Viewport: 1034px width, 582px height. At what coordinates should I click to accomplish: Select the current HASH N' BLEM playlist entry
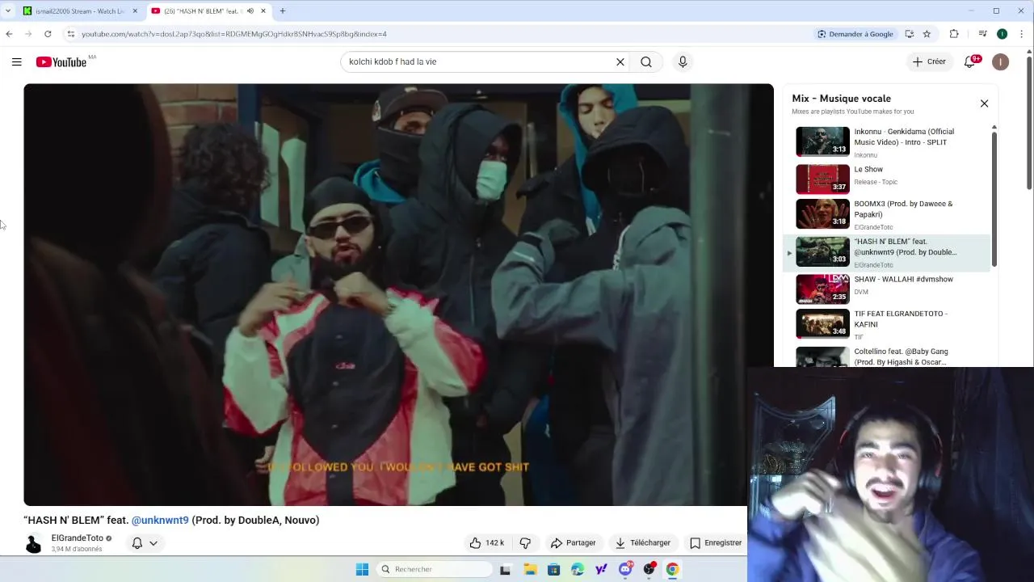[x=886, y=252]
